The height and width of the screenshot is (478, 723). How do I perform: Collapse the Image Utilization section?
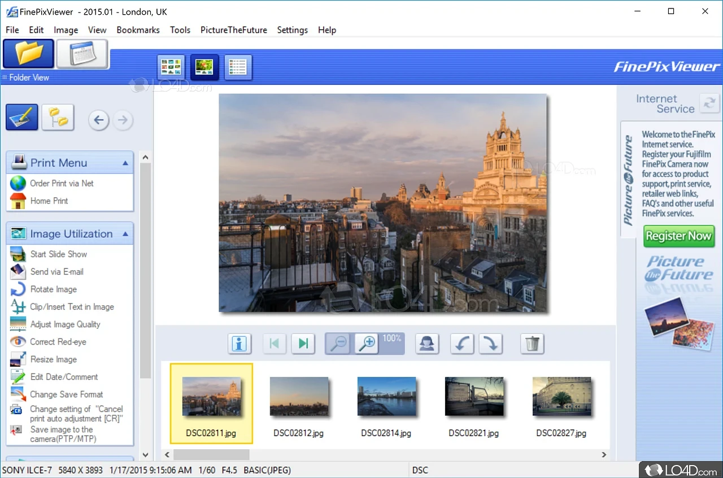tap(125, 234)
